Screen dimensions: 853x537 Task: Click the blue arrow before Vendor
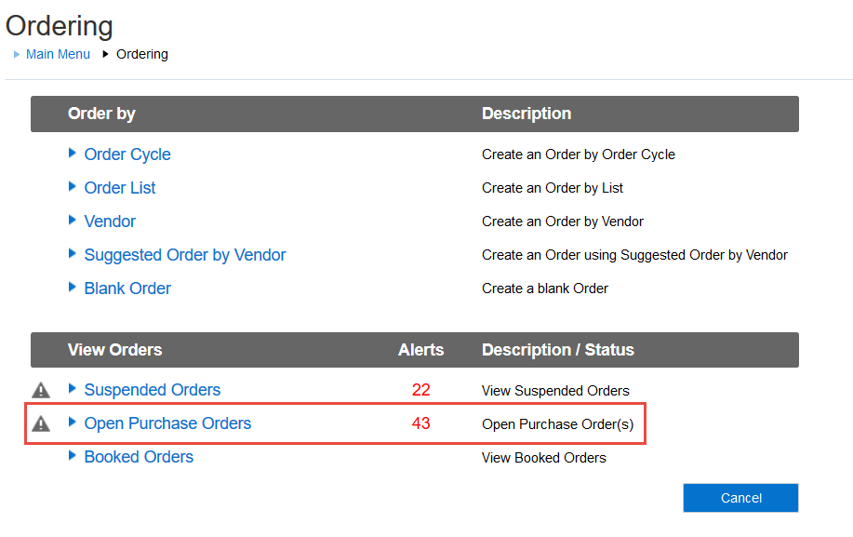tap(73, 221)
